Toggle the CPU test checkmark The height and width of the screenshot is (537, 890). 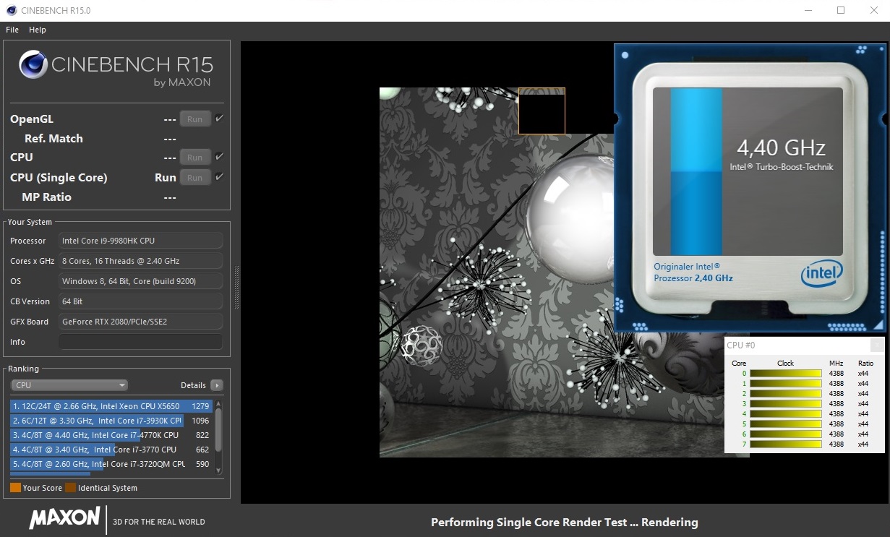coord(219,157)
